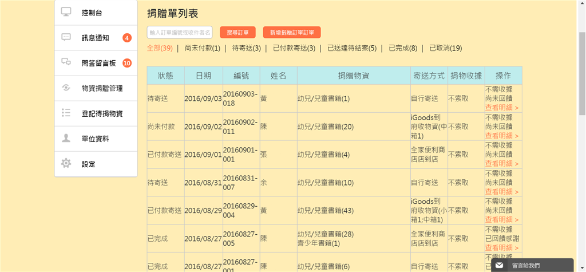The width and height of the screenshot is (586, 272).
Task: Click order number 20160903-018
Action: pyautogui.click(x=240, y=98)
